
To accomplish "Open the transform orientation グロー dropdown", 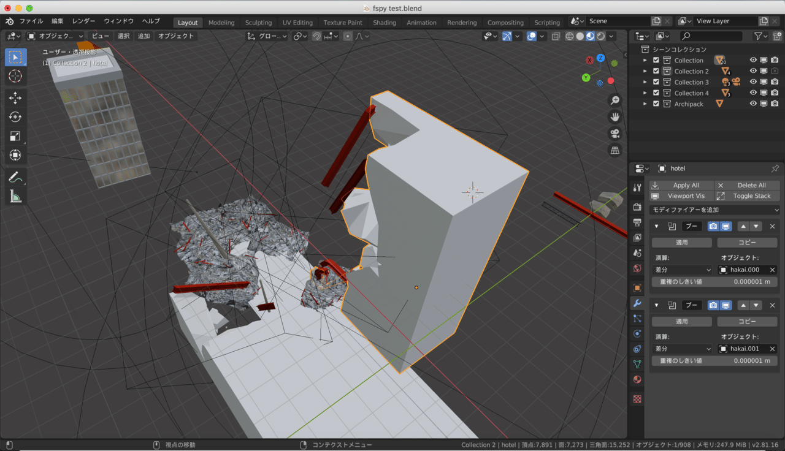I will (x=267, y=36).
